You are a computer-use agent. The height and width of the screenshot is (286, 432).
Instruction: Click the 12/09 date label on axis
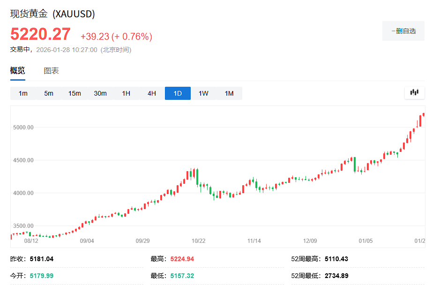pyautogui.click(x=310, y=241)
